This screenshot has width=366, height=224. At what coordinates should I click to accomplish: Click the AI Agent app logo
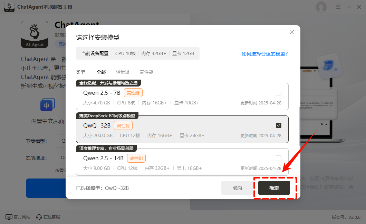35,34
